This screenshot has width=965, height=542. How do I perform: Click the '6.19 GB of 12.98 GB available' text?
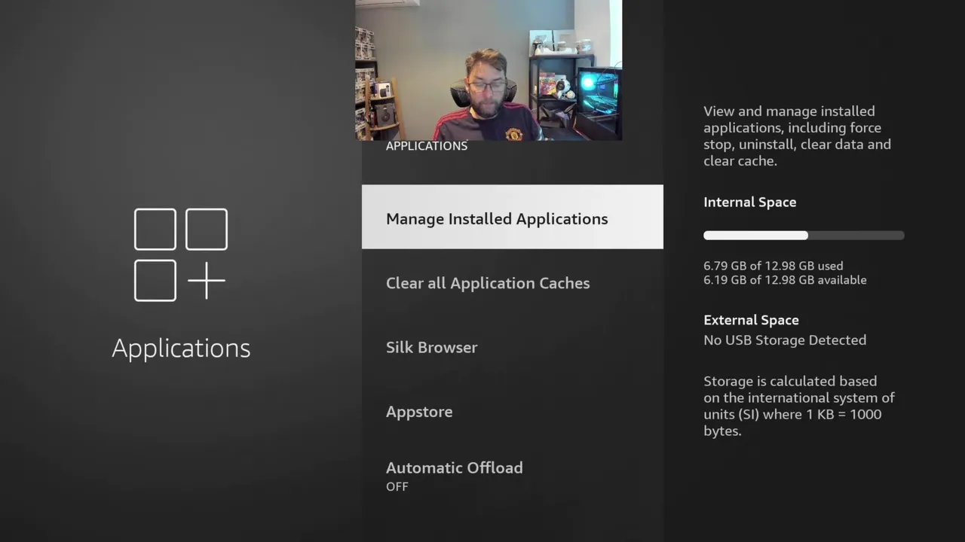pos(785,280)
